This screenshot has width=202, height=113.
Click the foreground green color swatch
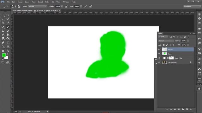pos(4,55)
